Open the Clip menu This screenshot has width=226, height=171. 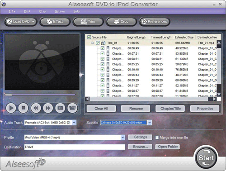pos(42,11)
